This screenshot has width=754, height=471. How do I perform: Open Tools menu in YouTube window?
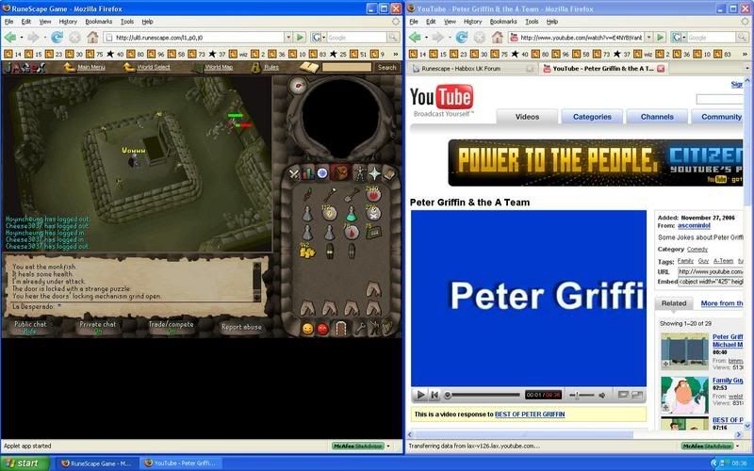click(x=532, y=22)
